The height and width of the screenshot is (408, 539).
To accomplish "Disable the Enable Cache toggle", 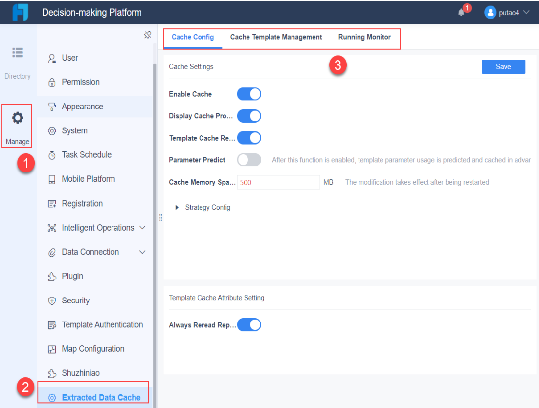I will coord(248,94).
